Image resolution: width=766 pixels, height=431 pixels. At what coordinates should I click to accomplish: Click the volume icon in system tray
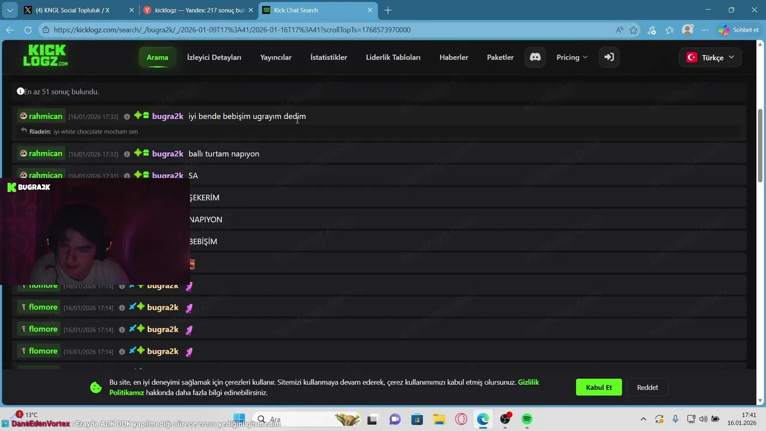pos(703,419)
